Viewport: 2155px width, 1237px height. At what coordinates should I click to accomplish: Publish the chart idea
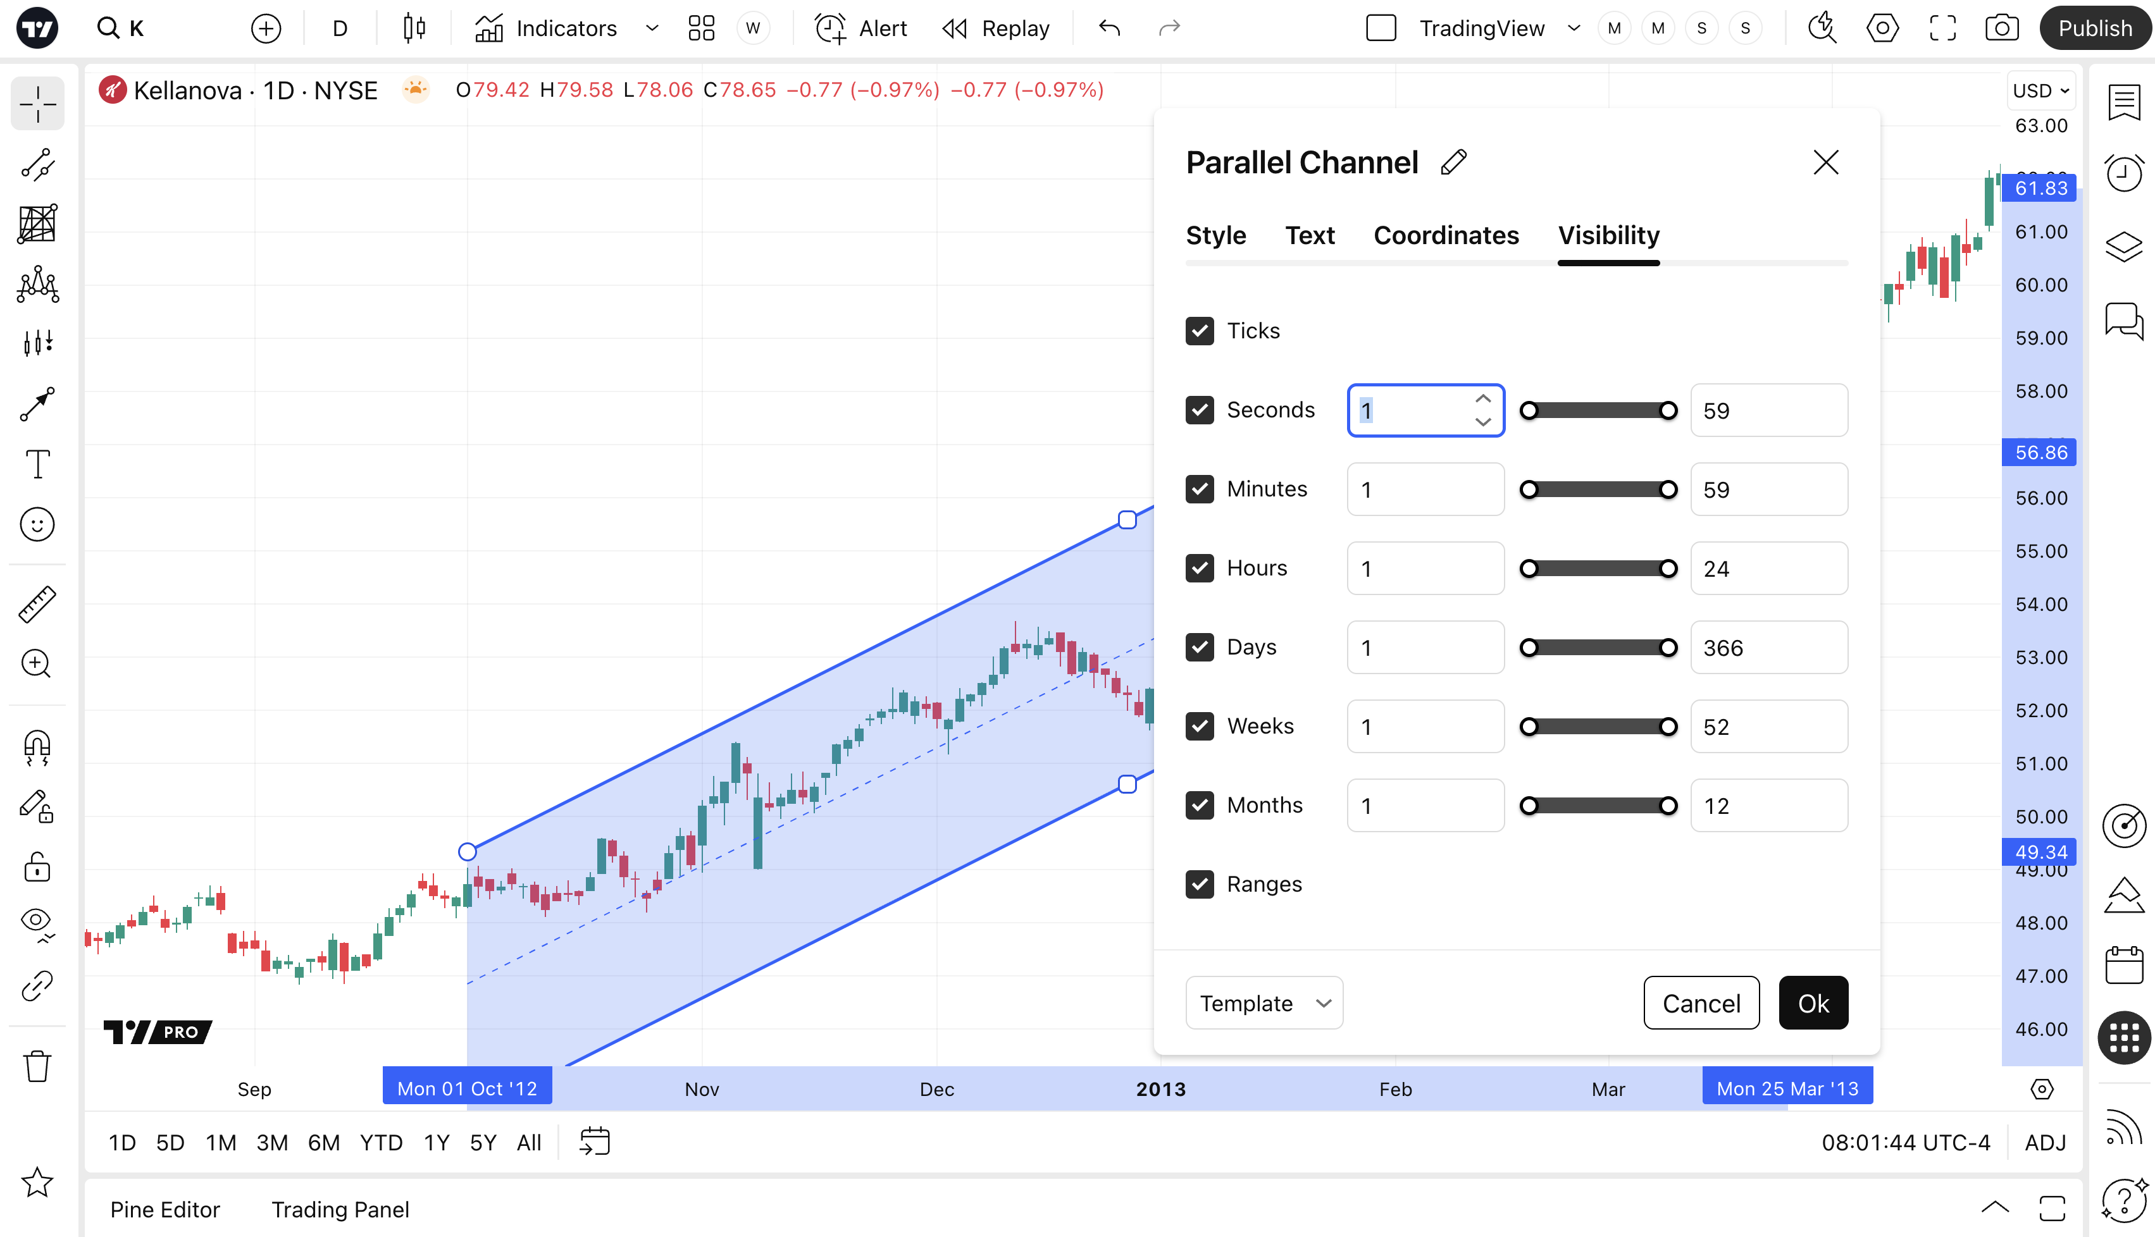(2095, 28)
